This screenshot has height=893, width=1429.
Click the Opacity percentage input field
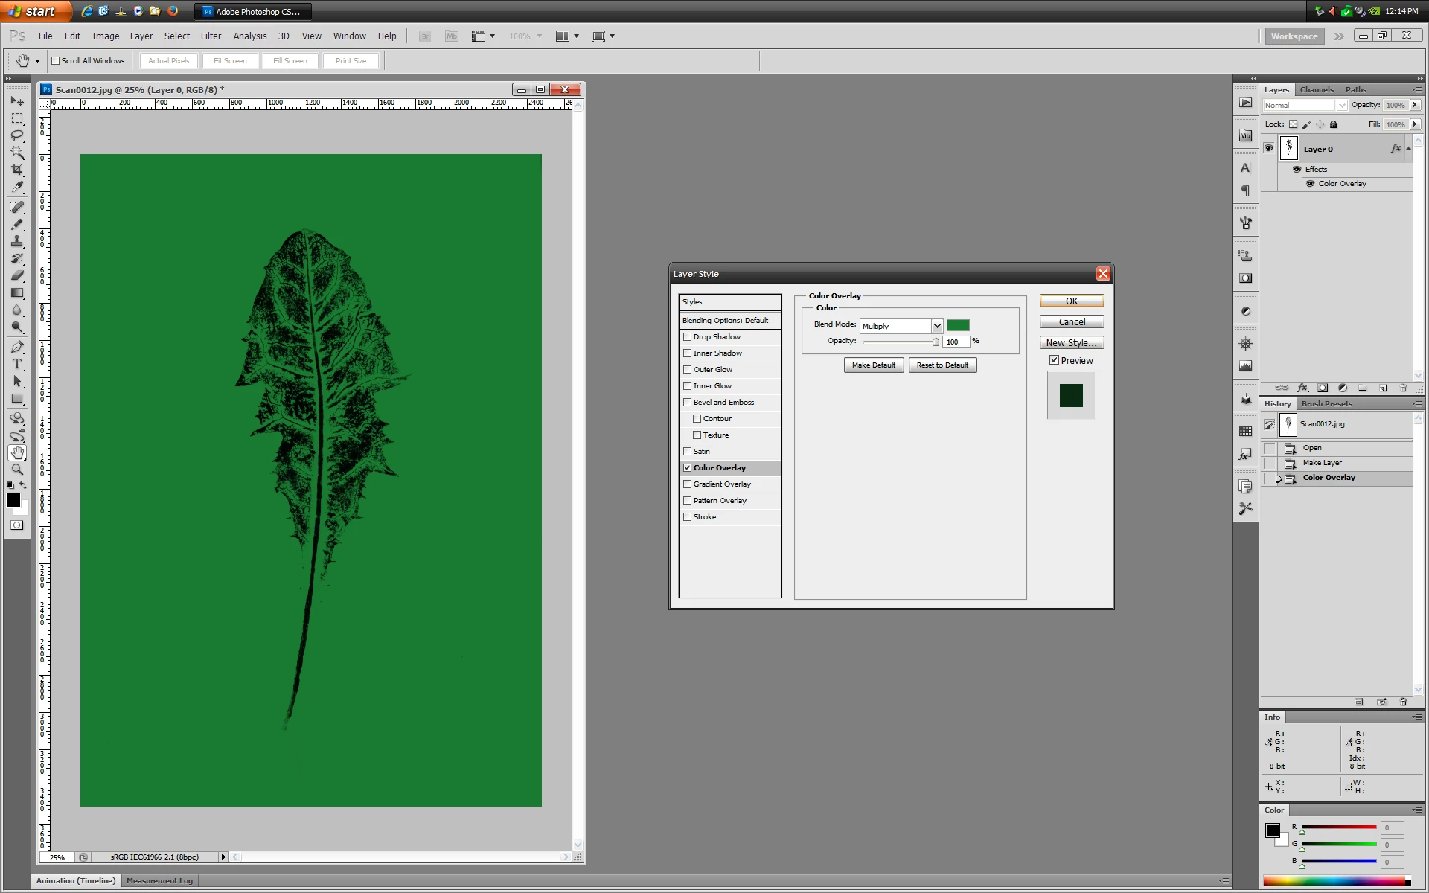coord(956,342)
